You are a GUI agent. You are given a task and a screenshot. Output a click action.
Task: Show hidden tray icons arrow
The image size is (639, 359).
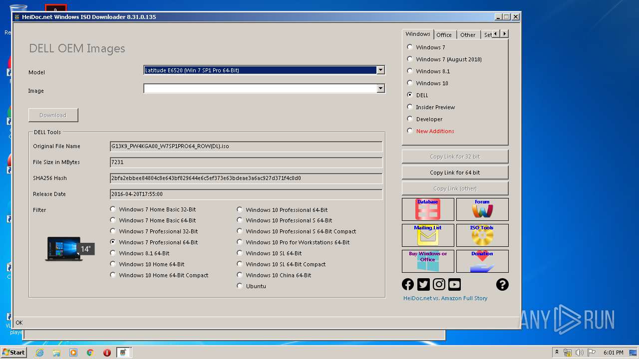coord(557,353)
